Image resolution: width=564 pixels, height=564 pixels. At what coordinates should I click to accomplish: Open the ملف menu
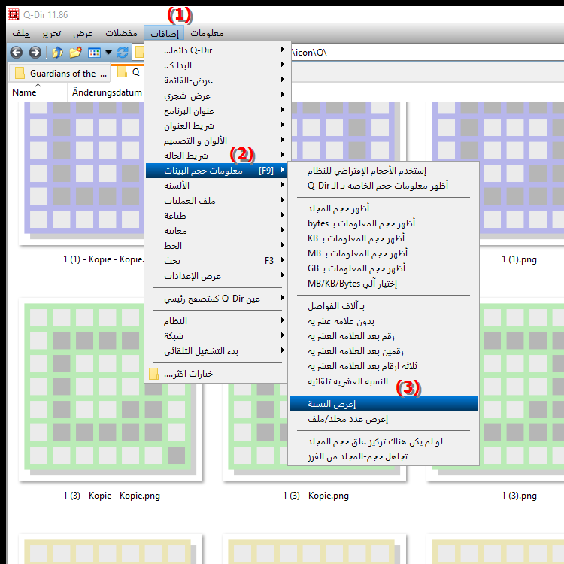(21, 33)
